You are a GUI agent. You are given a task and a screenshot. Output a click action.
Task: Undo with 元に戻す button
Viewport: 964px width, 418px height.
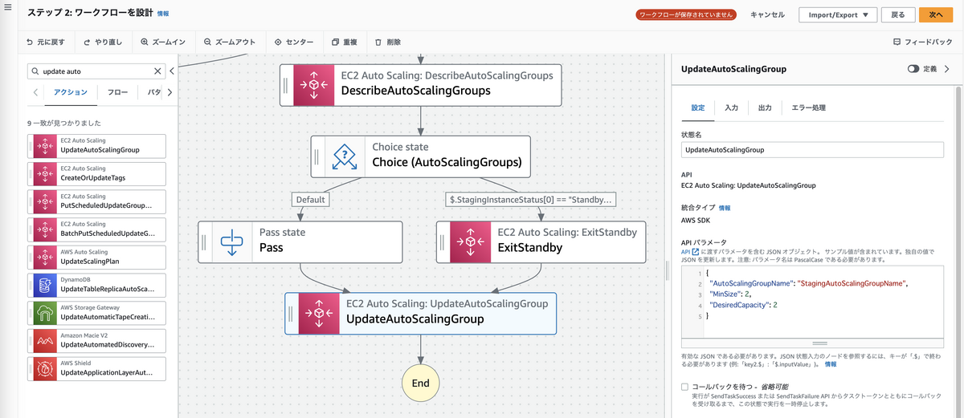(x=46, y=42)
